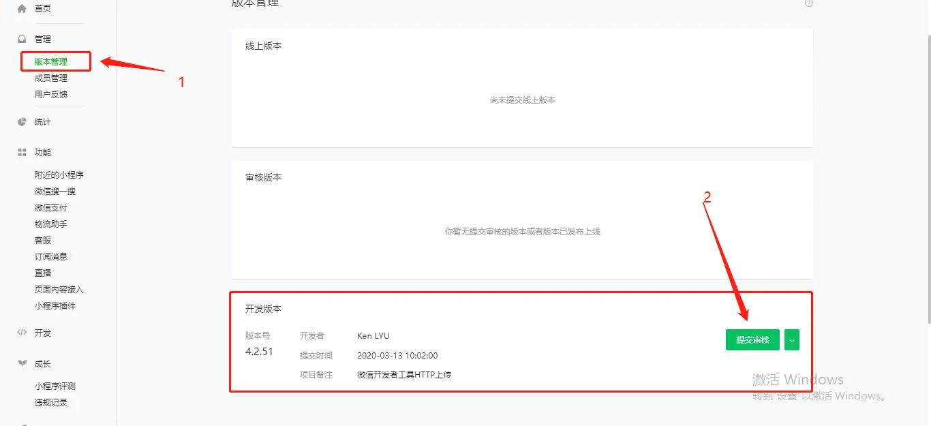
Task: Go to 用户反馈 page
Action: click(x=51, y=95)
